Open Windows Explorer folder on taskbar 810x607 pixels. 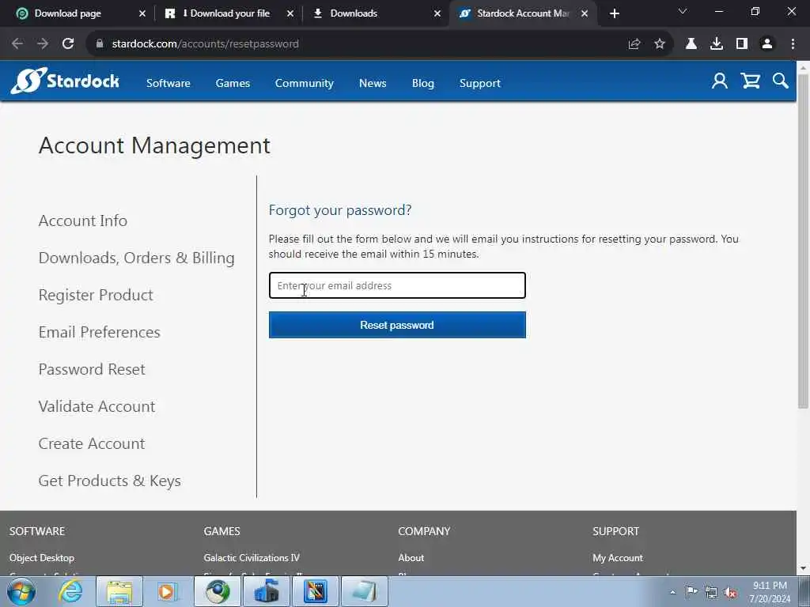click(x=119, y=591)
